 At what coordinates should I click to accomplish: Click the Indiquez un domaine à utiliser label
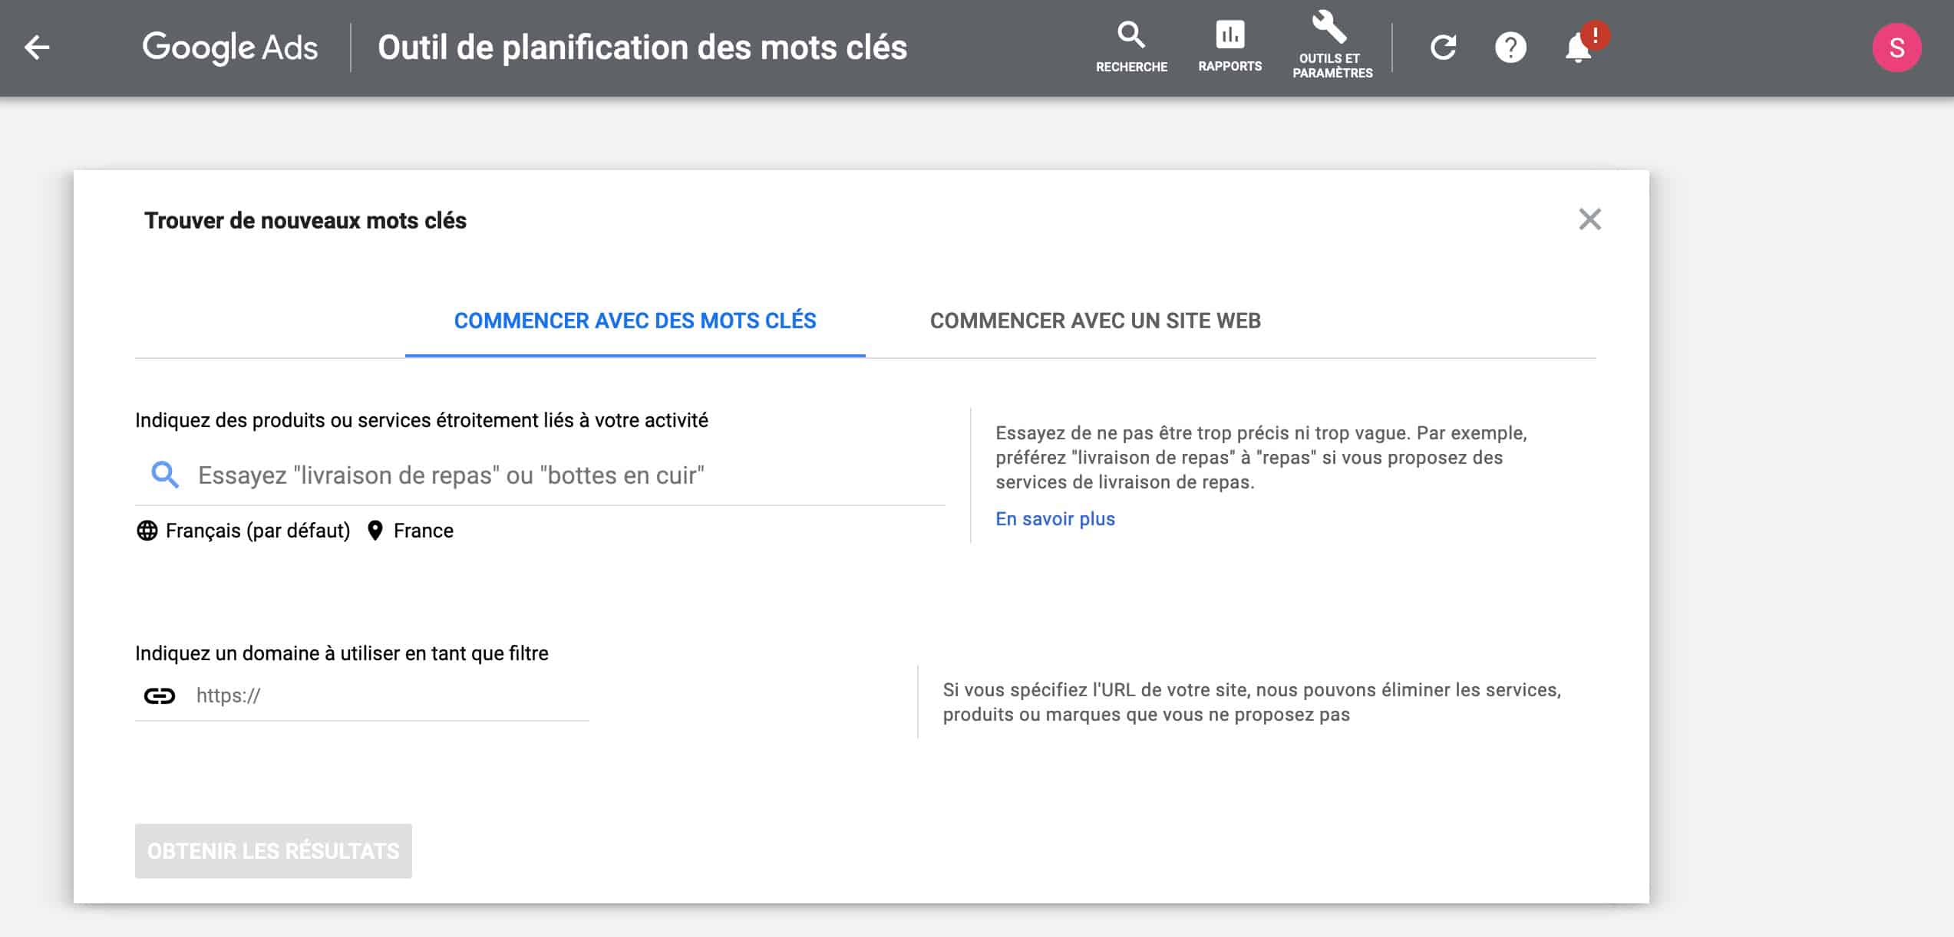point(342,653)
